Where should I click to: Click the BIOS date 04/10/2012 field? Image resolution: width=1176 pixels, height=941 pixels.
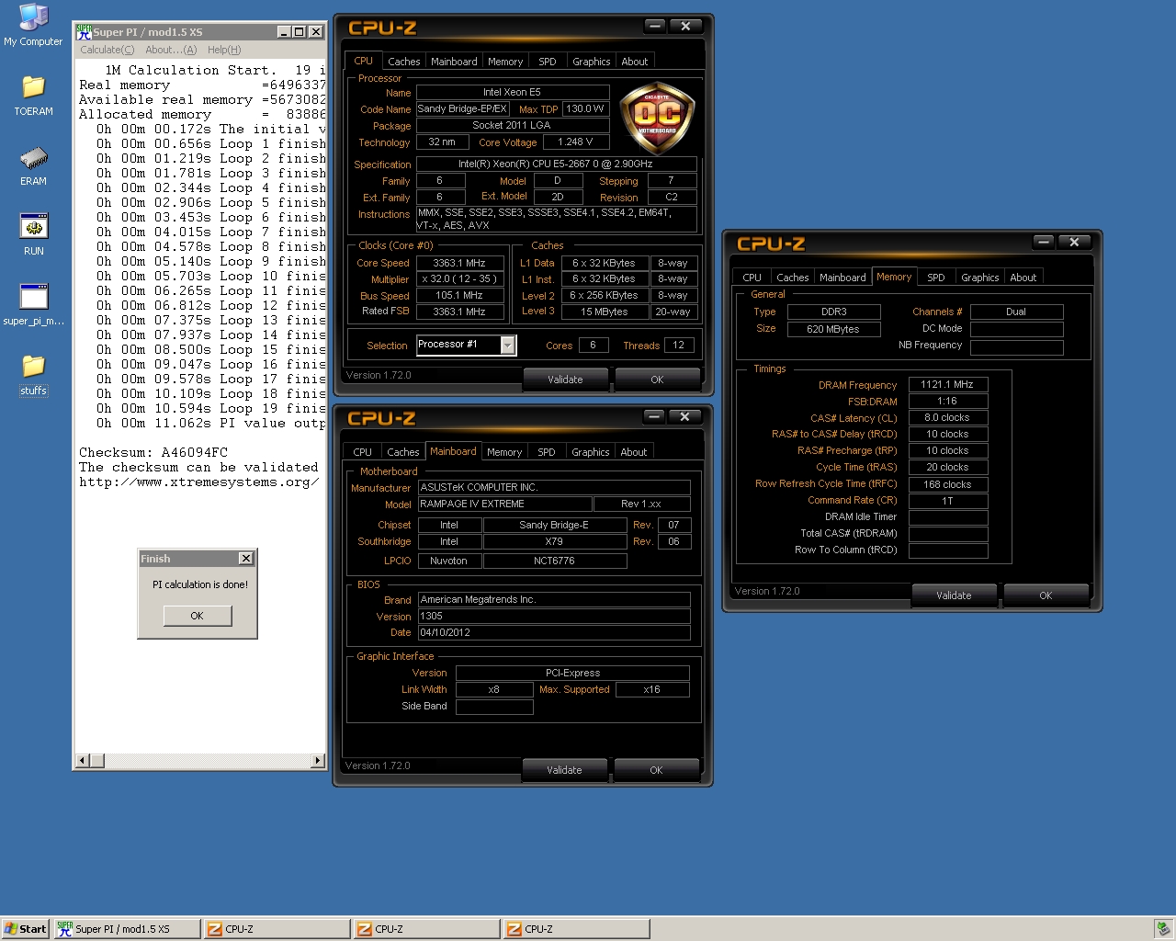[x=554, y=632]
